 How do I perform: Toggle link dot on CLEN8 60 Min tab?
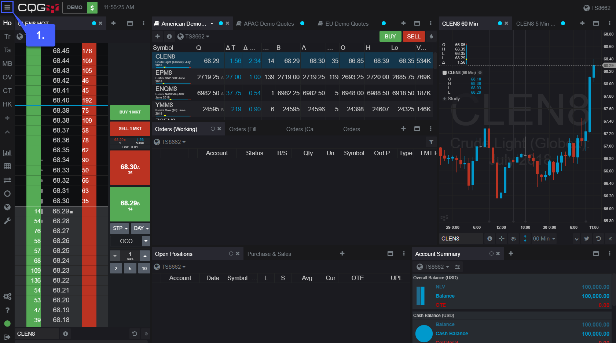pyautogui.click(x=500, y=23)
